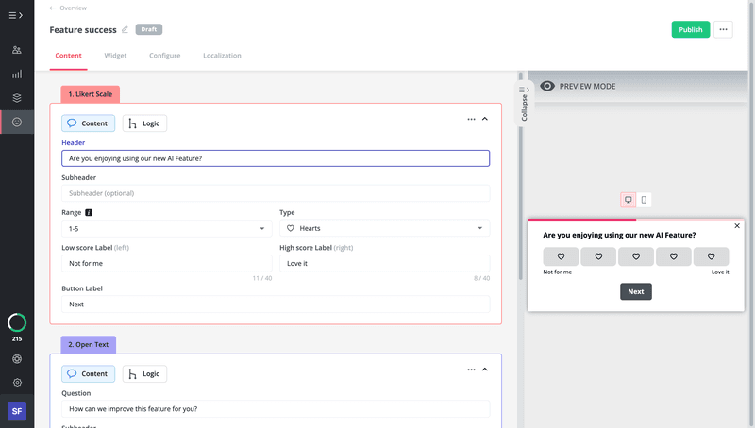Select the third heart in preview scale

click(636, 256)
